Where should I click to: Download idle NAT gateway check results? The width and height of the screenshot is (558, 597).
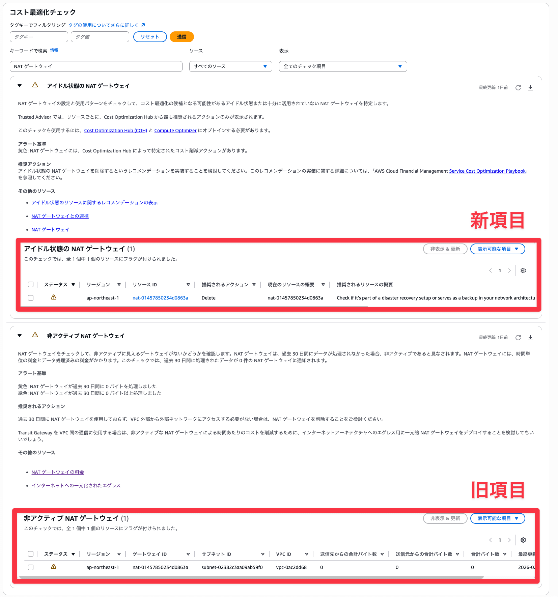click(x=530, y=88)
